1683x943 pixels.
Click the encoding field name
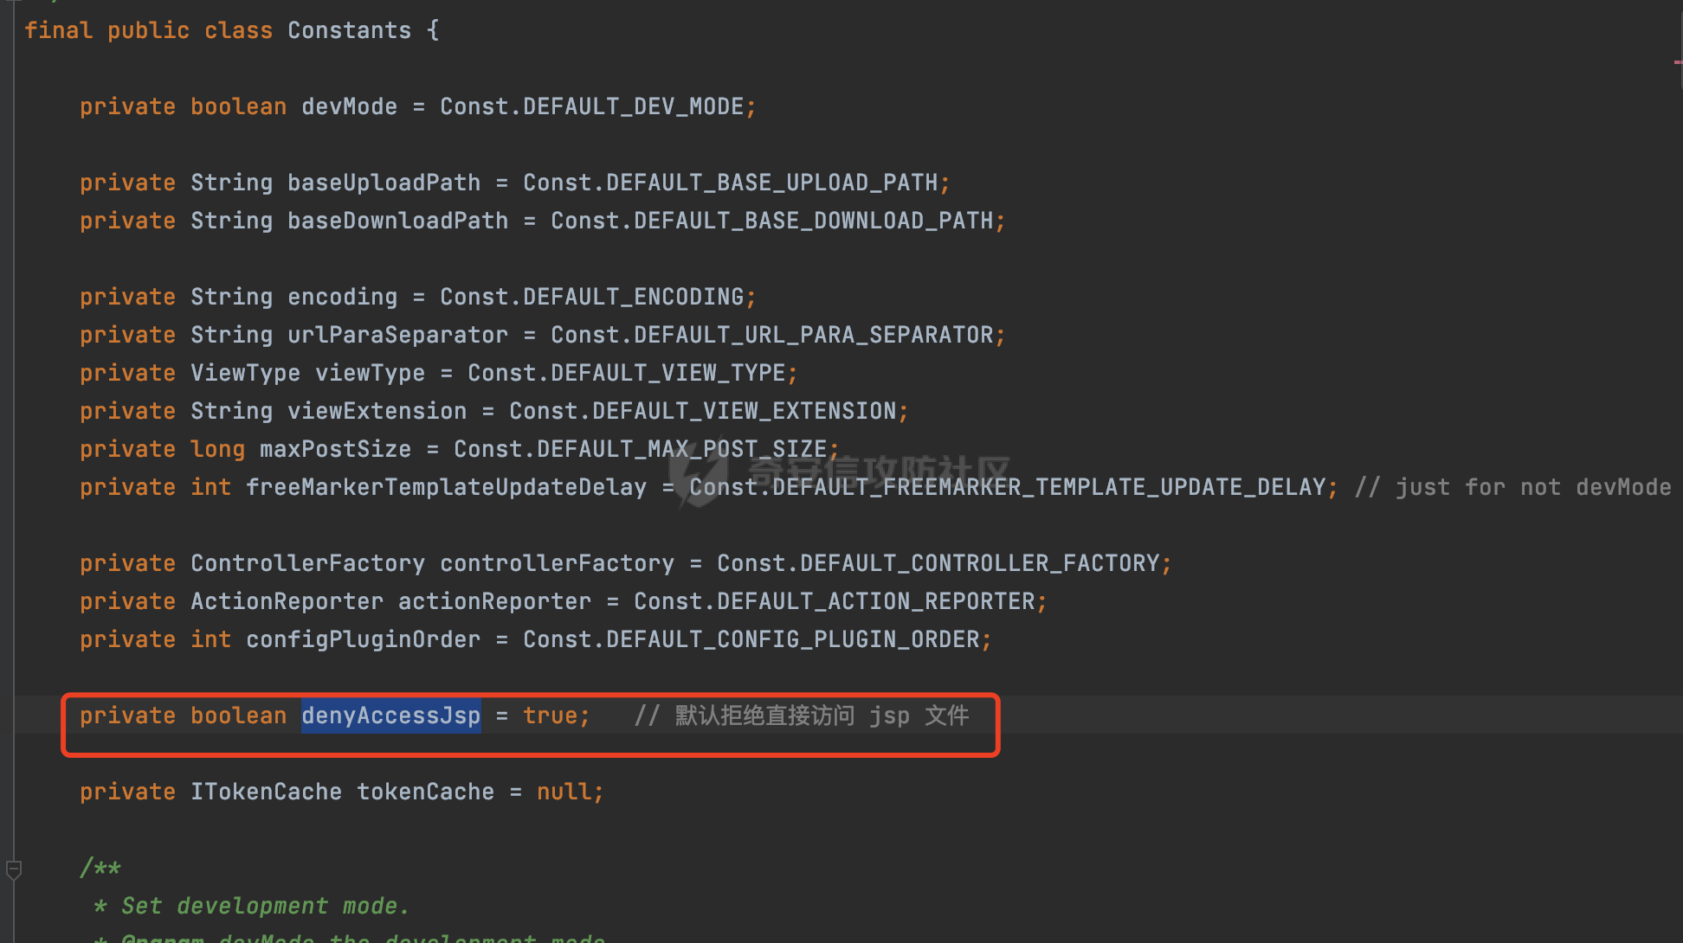click(x=342, y=297)
